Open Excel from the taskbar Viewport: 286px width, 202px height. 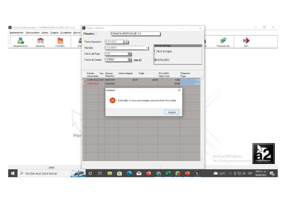pyautogui.click(x=168, y=173)
